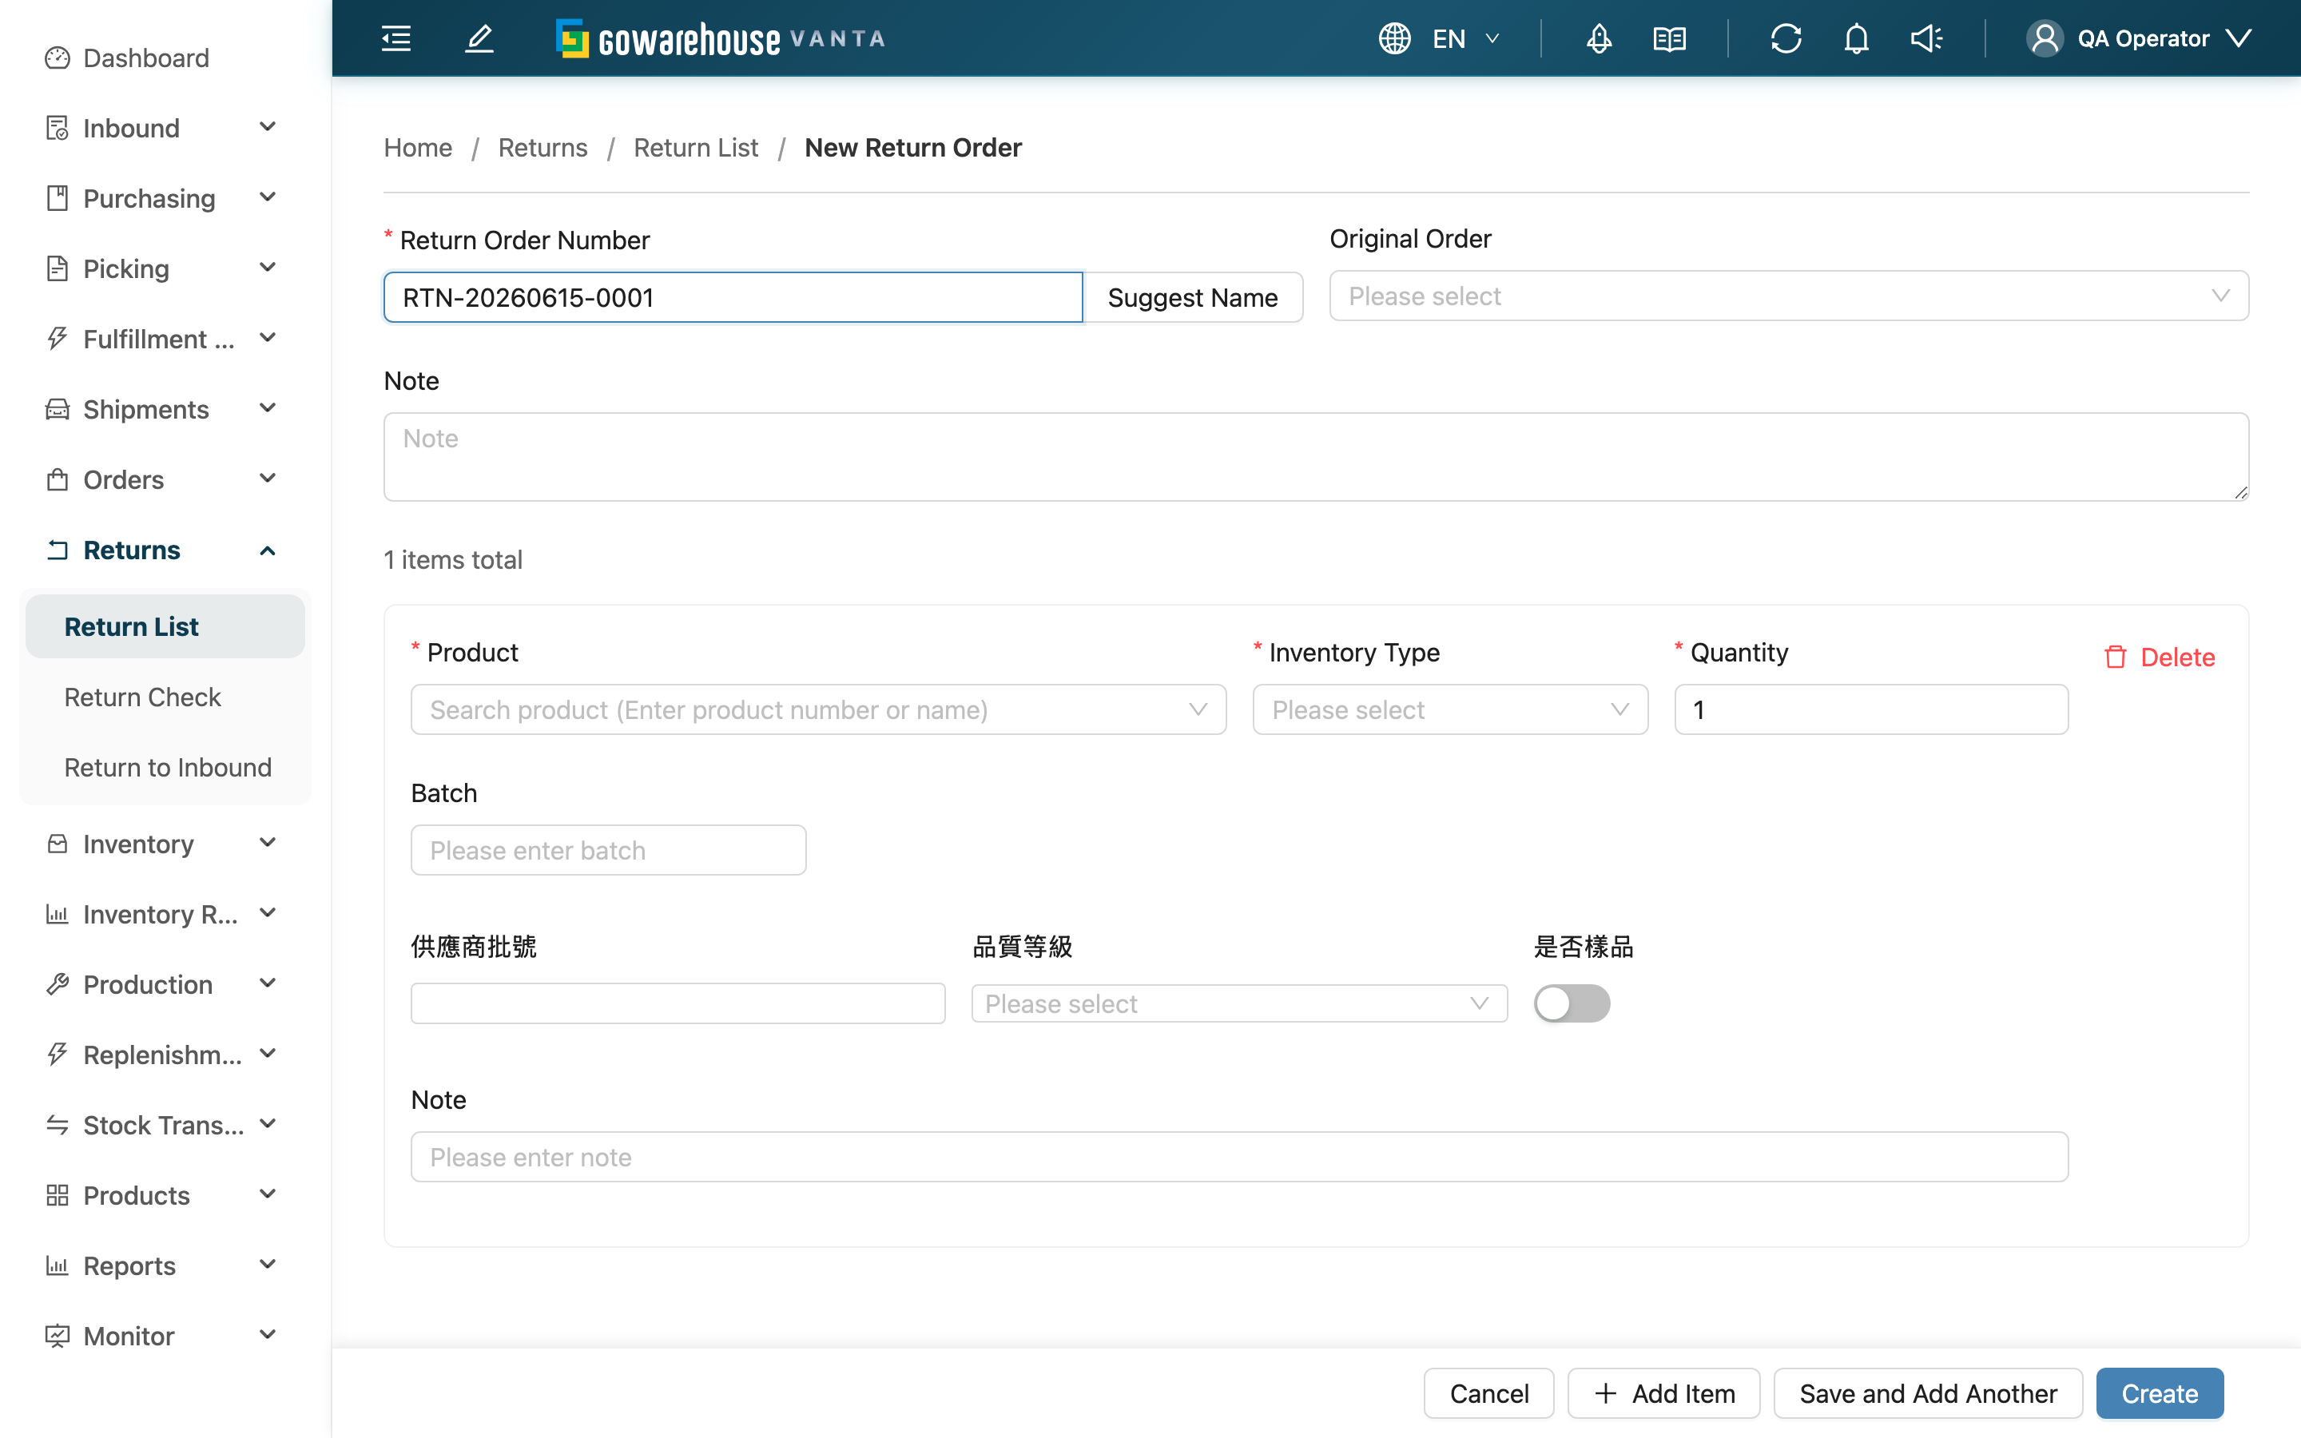Focus the item Note input field

coord(1239,1157)
